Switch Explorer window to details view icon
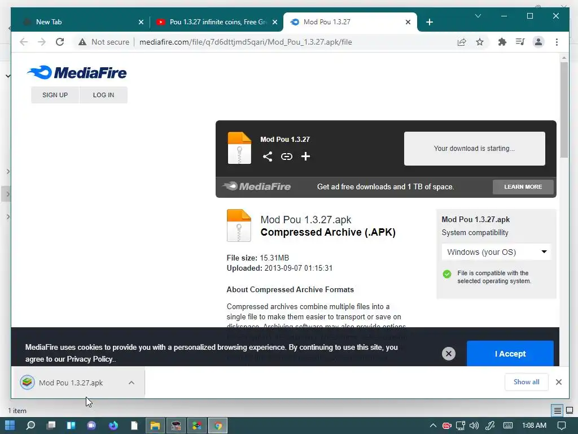 point(557,410)
